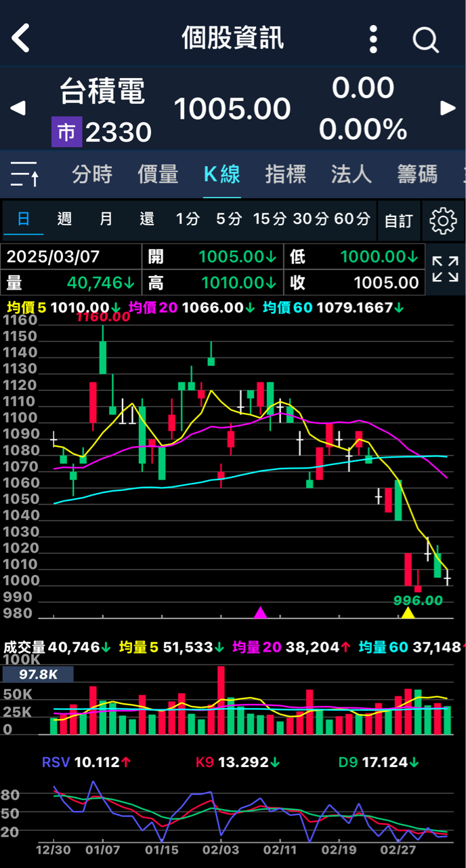Tap the 1160.00 high price annotation
Viewport: 466px width, 868px height.
[x=103, y=317]
